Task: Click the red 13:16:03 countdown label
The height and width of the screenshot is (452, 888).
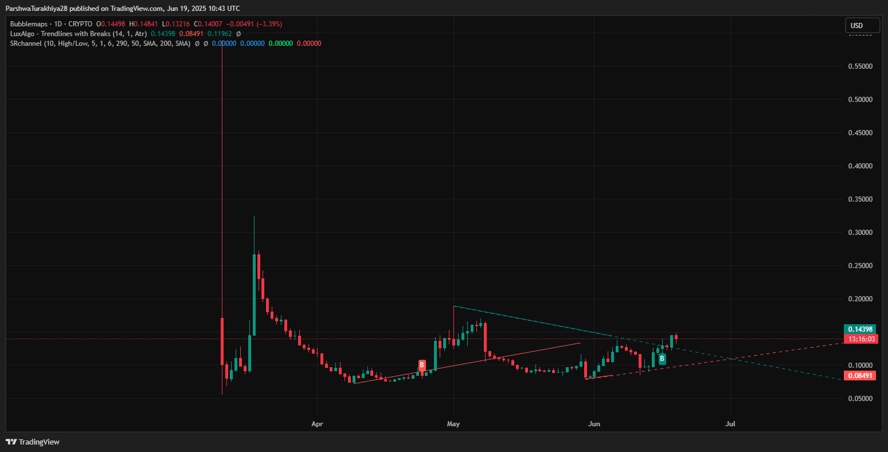Action: coord(862,339)
